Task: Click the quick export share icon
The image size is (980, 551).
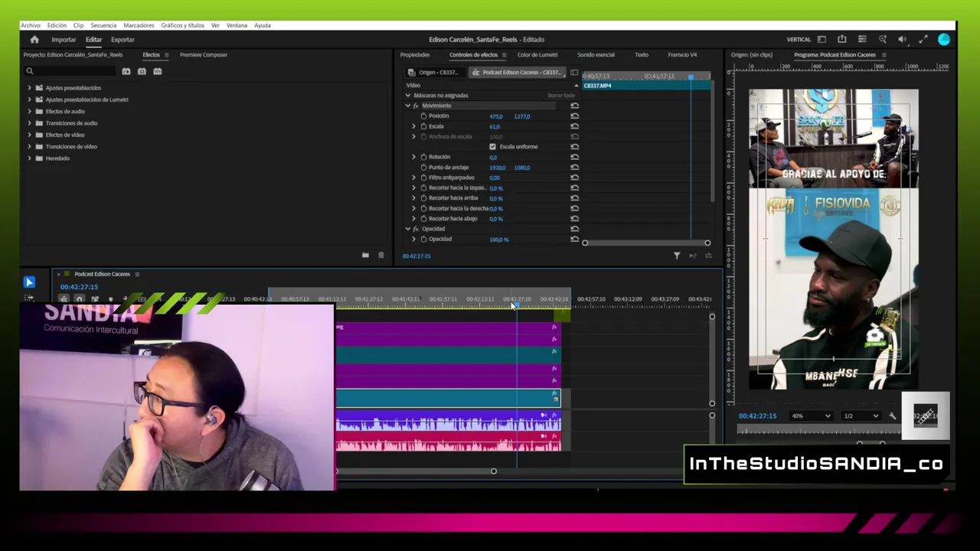Action: pyautogui.click(x=841, y=40)
